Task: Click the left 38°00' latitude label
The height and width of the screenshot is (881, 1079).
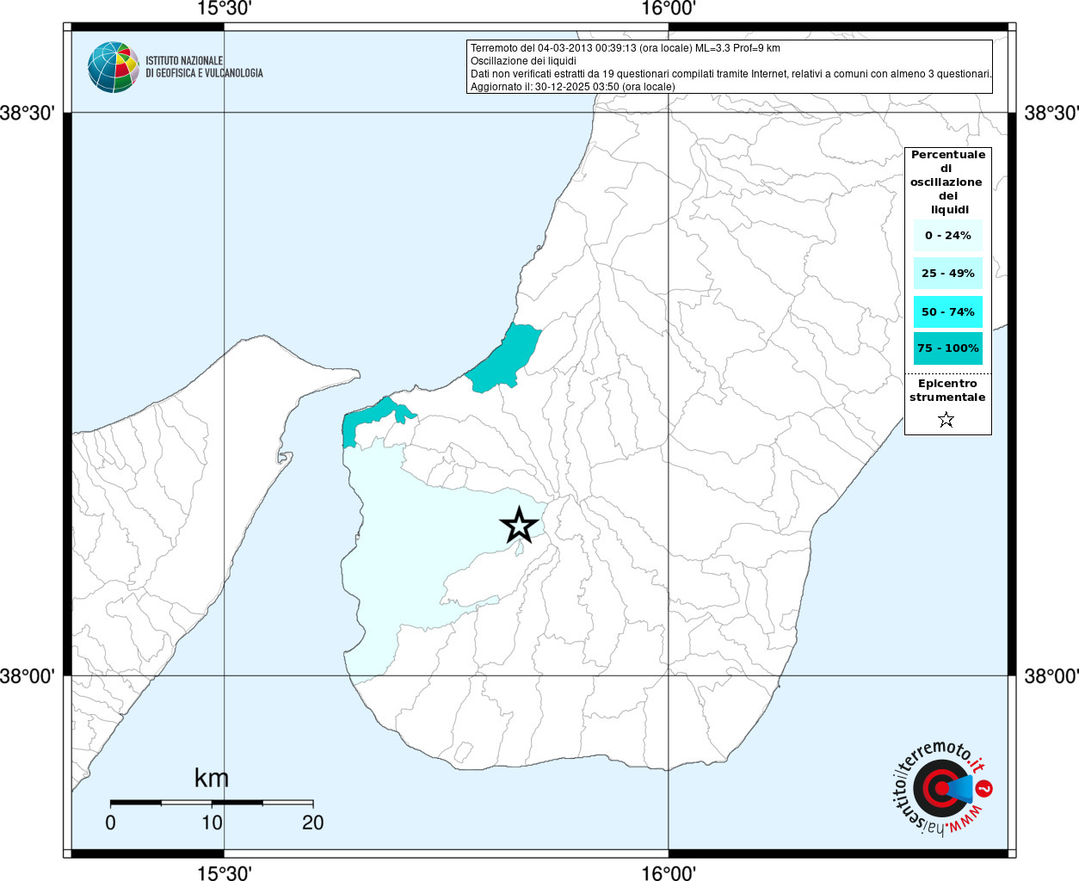Action: click(x=28, y=676)
